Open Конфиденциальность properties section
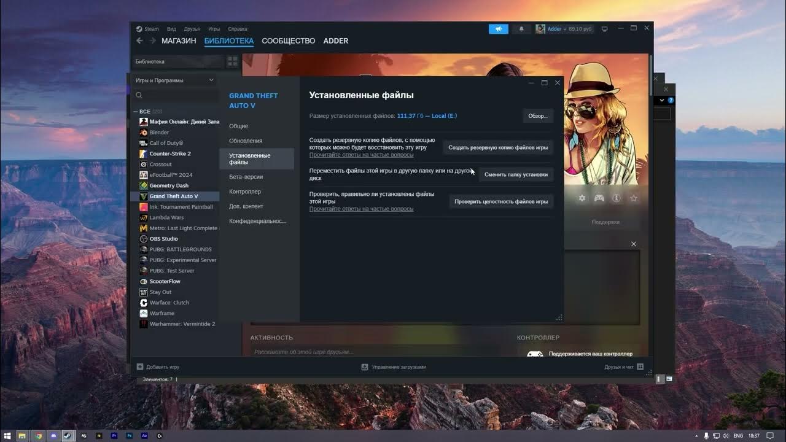Image resolution: width=786 pixels, height=442 pixels. pos(257,221)
